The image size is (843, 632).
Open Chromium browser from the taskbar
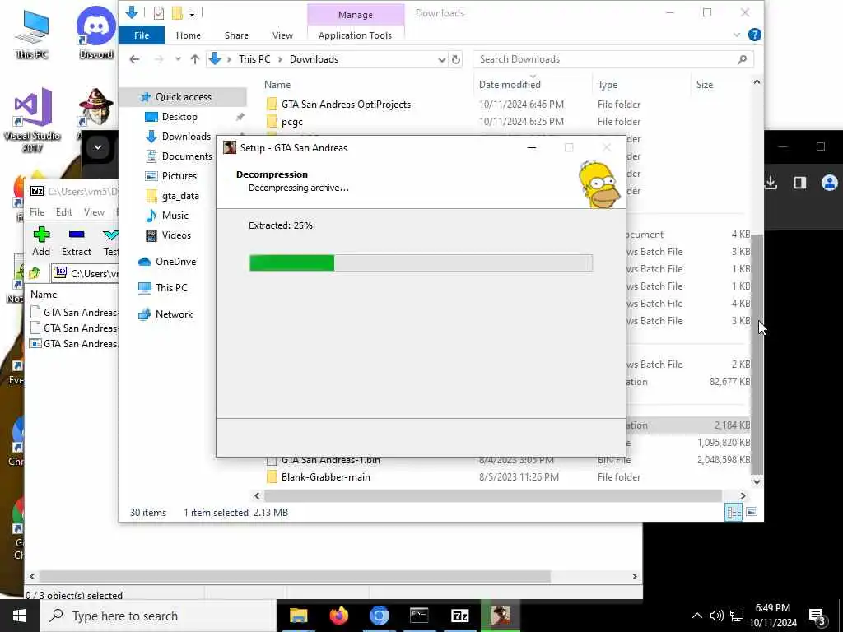tap(379, 616)
